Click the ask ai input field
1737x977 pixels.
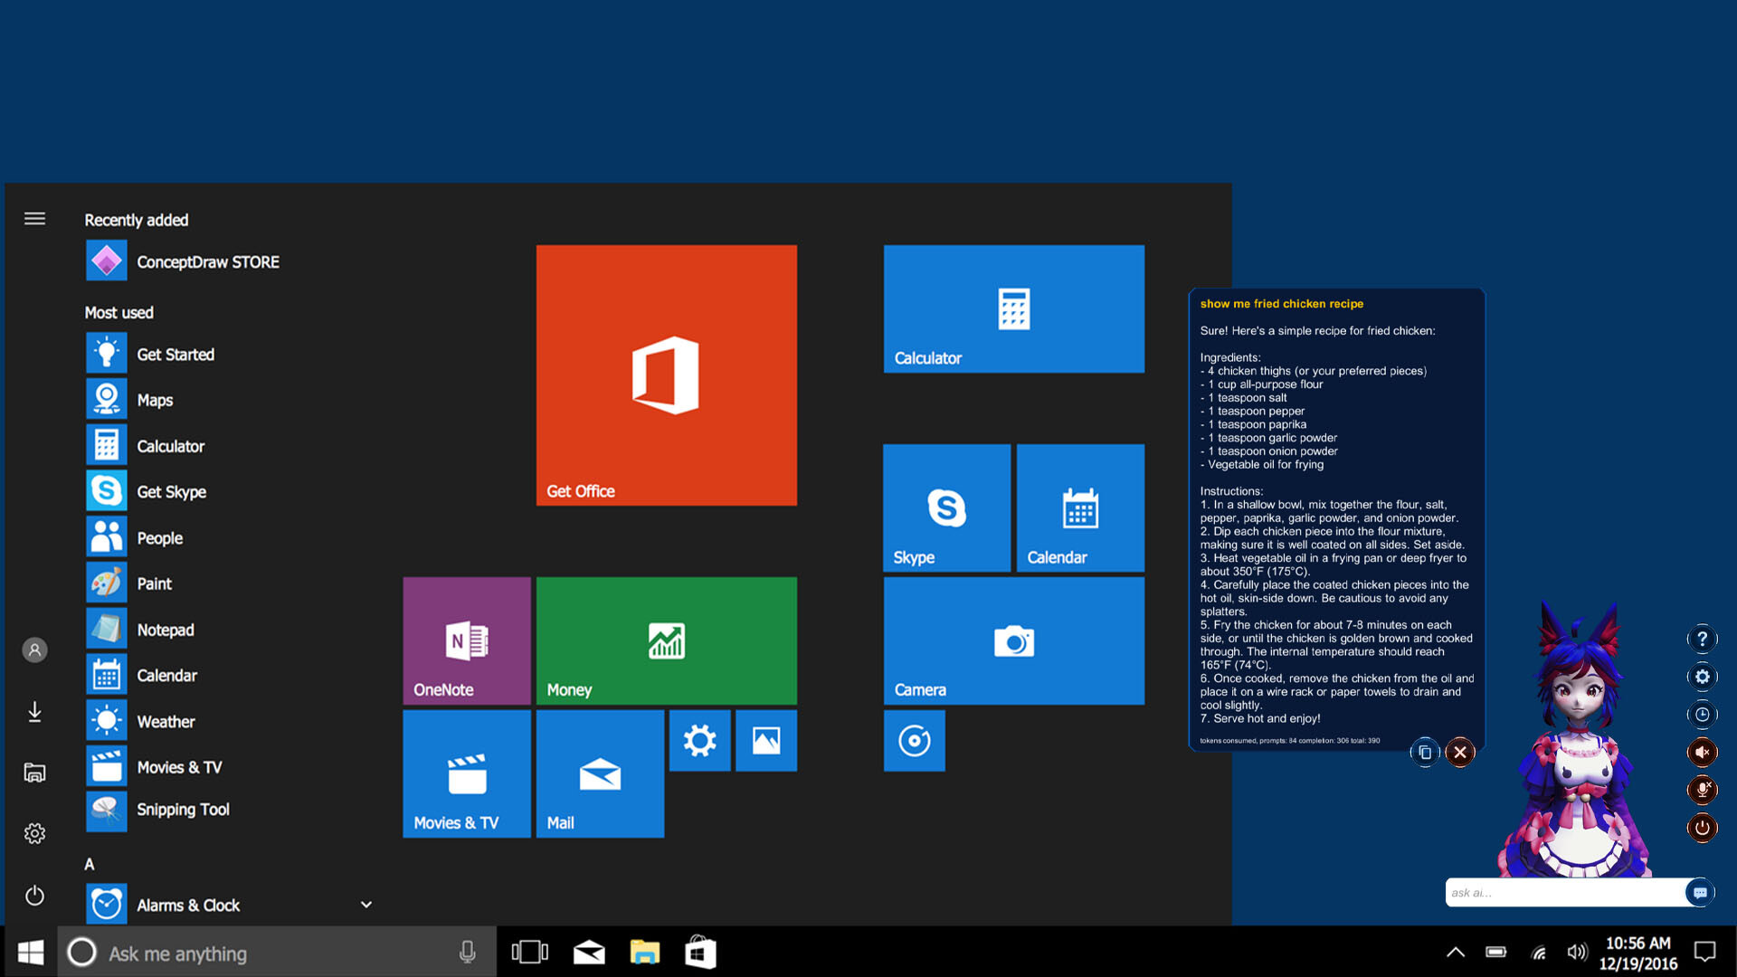[x=1565, y=892]
